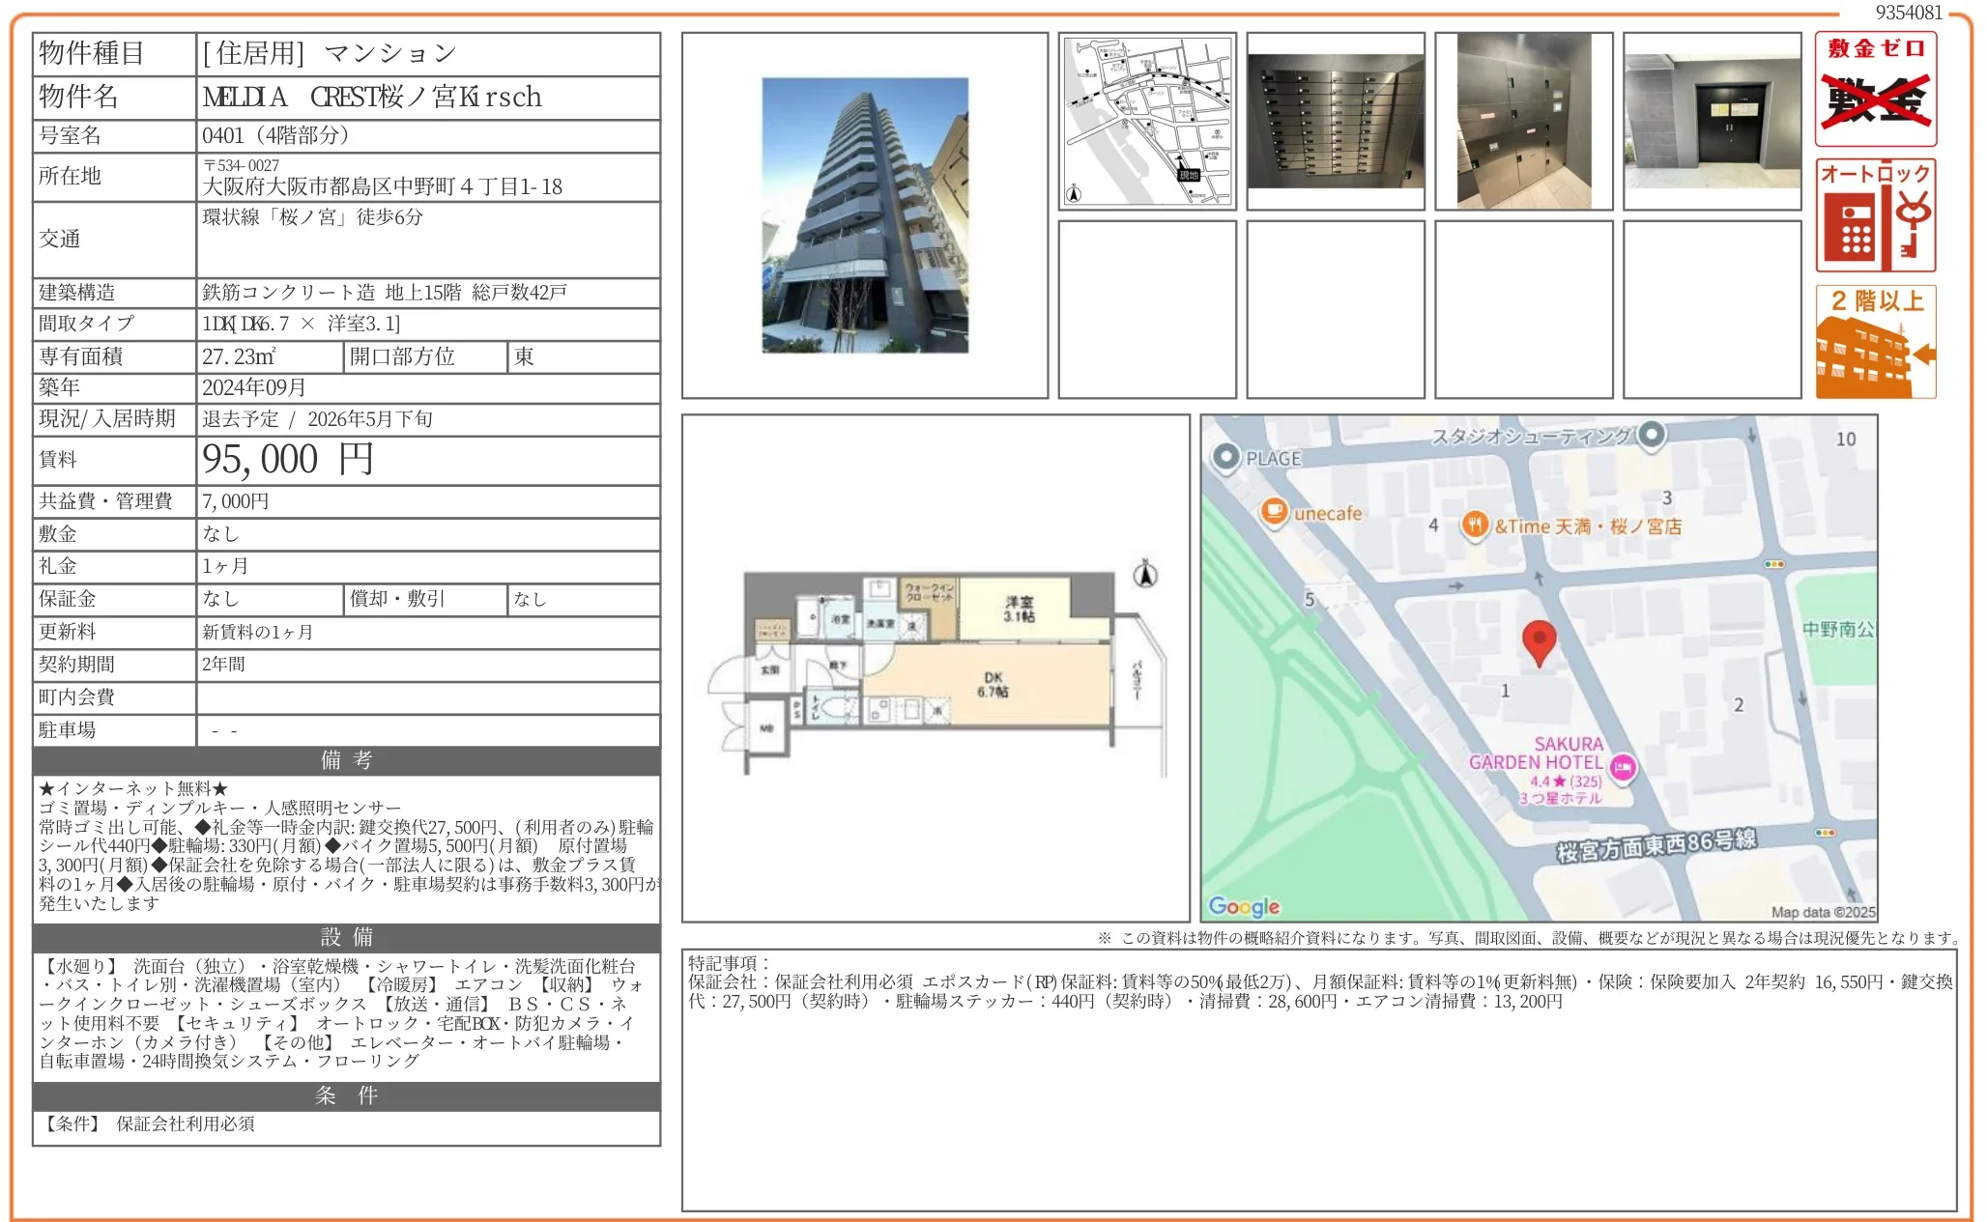Click the スタジオシューティング map marker
The height and width of the screenshot is (1222, 1987).
coord(1652,434)
